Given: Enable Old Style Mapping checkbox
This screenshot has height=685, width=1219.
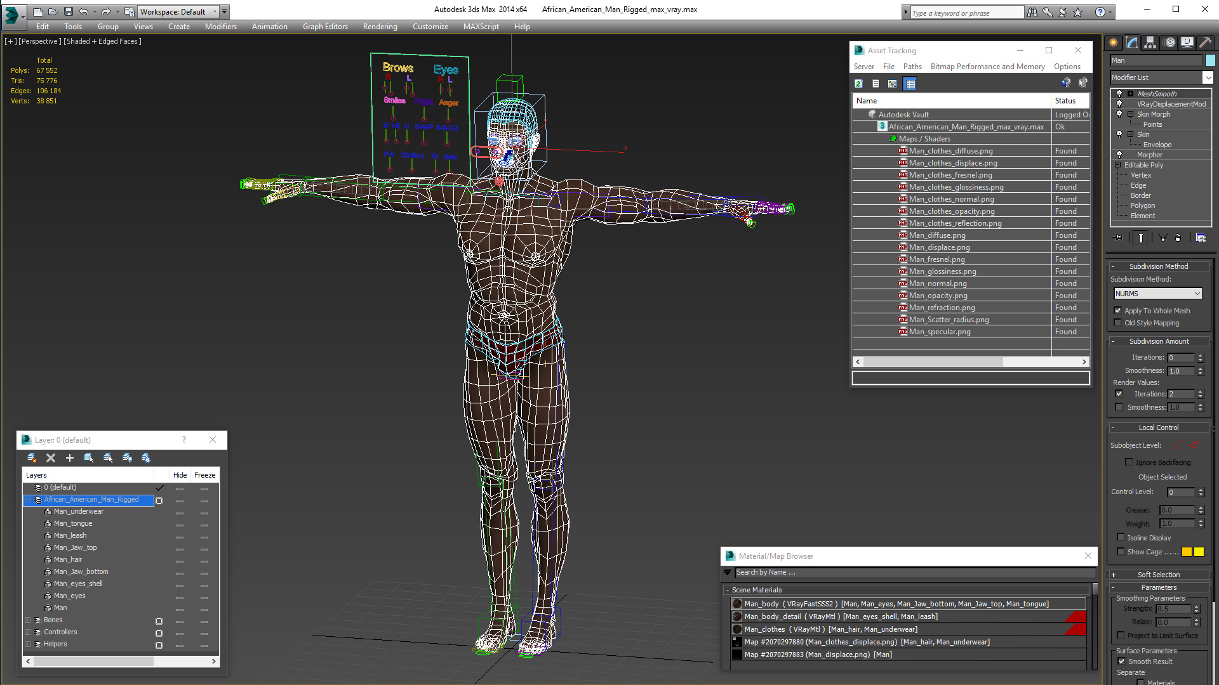Looking at the screenshot, I should [x=1118, y=323].
